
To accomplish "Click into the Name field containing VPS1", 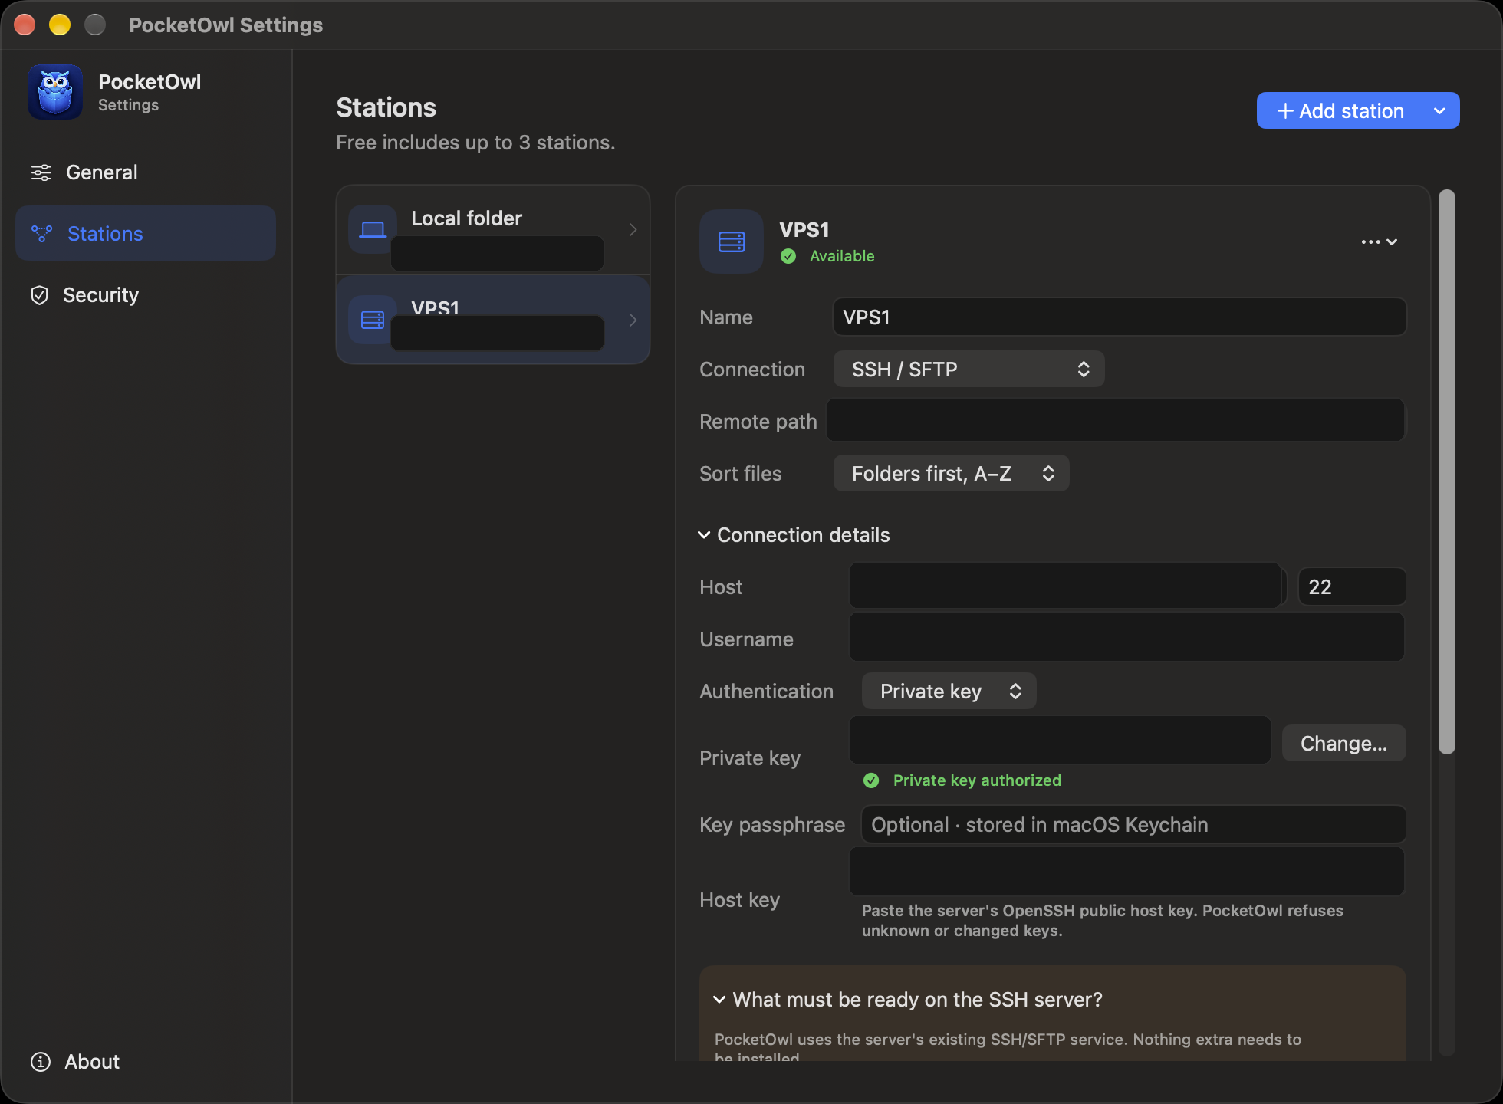I will coord(1120,317).
